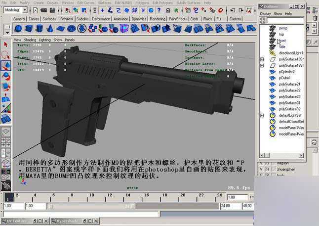Activate the Move tool
Viewport: 319px width, 226px height.
tap(6, 66)
